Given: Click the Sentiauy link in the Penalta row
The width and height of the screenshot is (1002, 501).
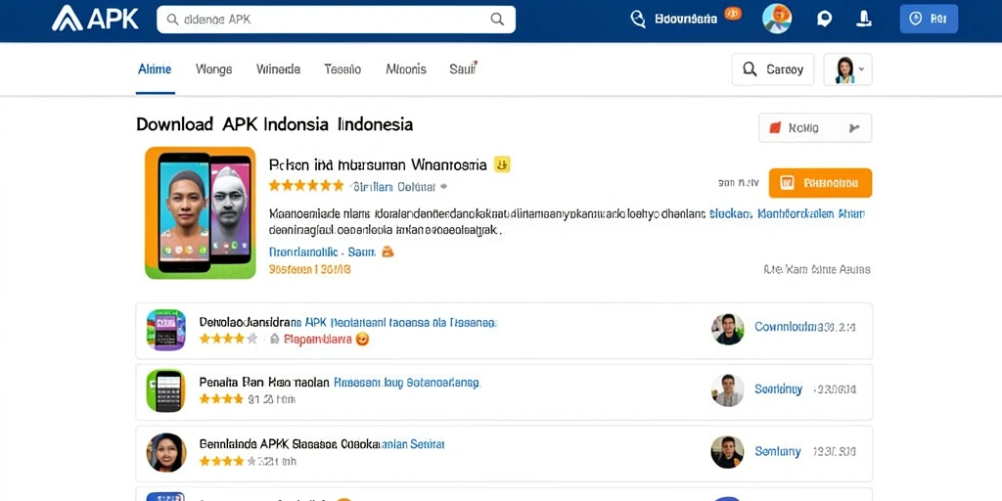Looking at the screenshot, I should pos(778,388).
